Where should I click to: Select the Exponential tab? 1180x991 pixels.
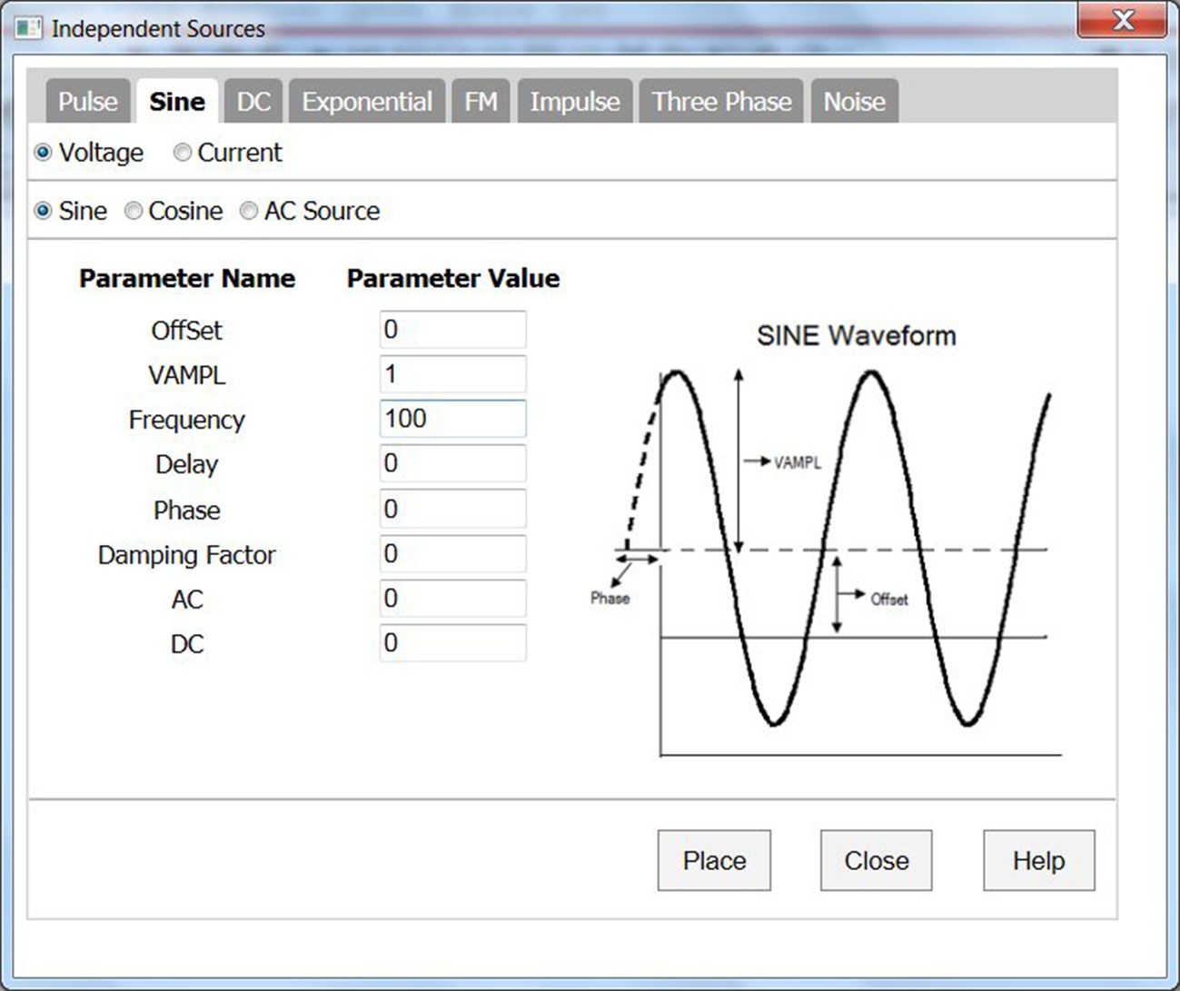pos(367,101)
